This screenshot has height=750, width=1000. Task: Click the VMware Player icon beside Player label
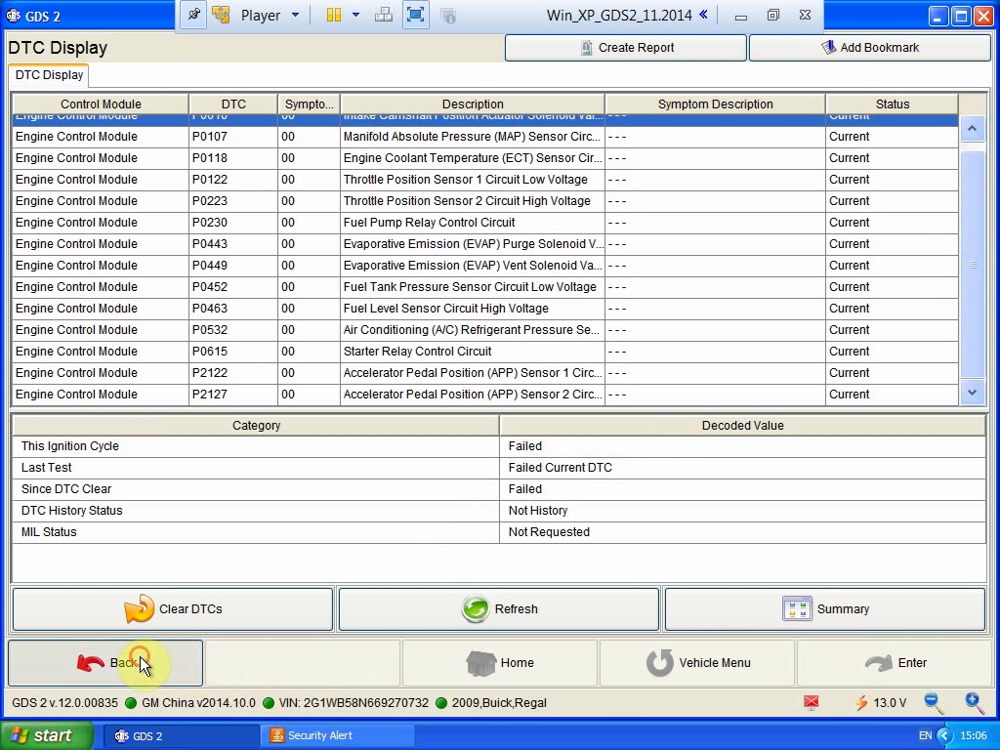click(x=221, y=15)
